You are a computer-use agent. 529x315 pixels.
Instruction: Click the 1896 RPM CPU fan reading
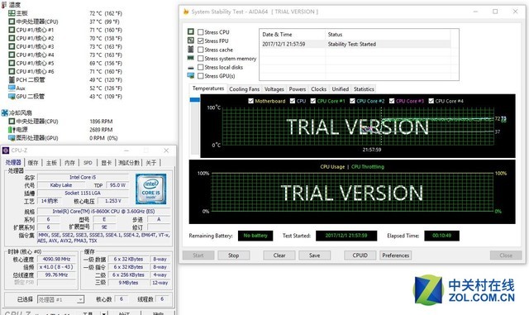click(101, 122)
